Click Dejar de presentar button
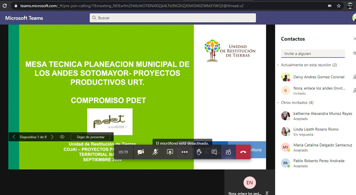Screen dimensions: 356x195 pyautogui.click(x=90, y=137)
